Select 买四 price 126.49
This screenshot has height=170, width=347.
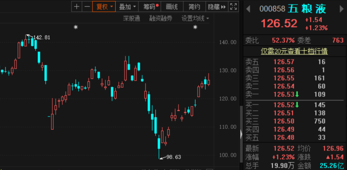click(x=284, y=129)
